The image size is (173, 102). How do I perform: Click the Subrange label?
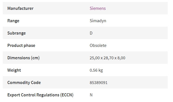pos(17,33)
